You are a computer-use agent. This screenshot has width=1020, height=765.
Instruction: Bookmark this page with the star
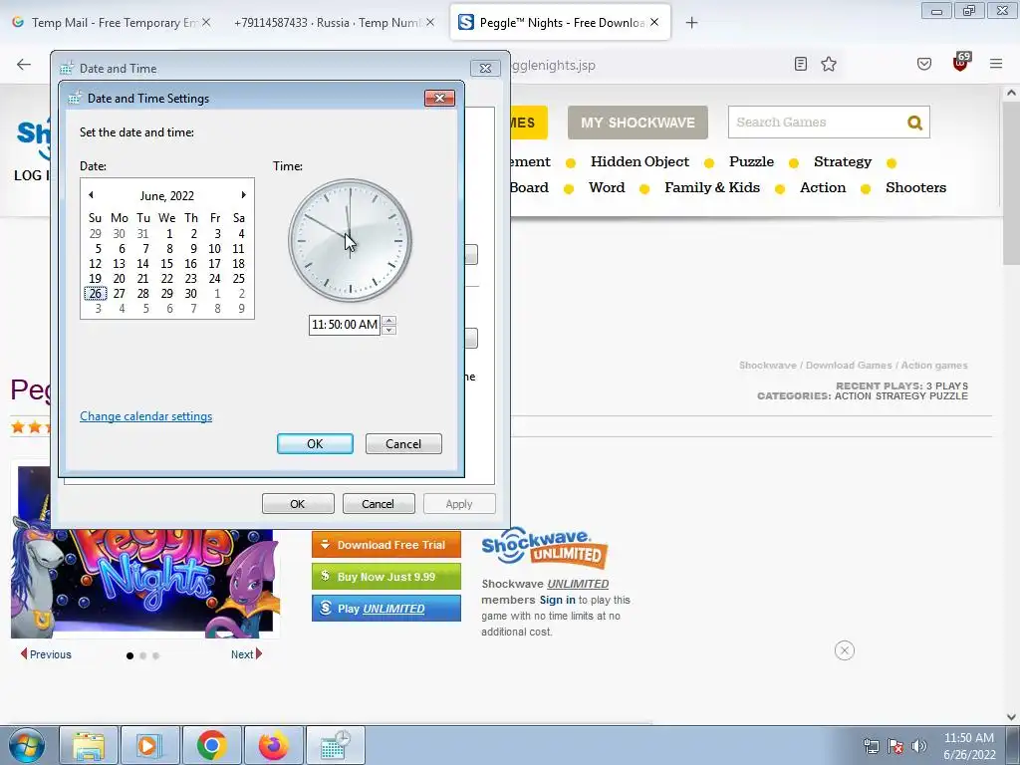828,64
